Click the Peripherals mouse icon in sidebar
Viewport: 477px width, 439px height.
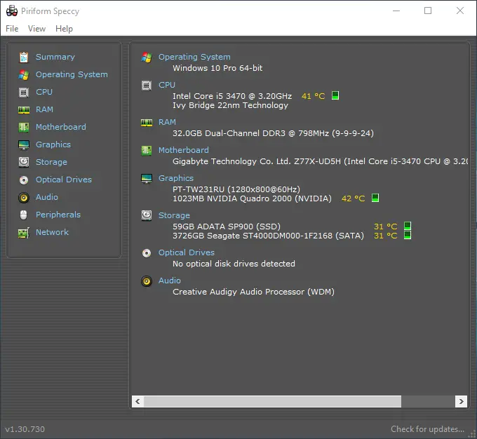click(x=23, y=215)
